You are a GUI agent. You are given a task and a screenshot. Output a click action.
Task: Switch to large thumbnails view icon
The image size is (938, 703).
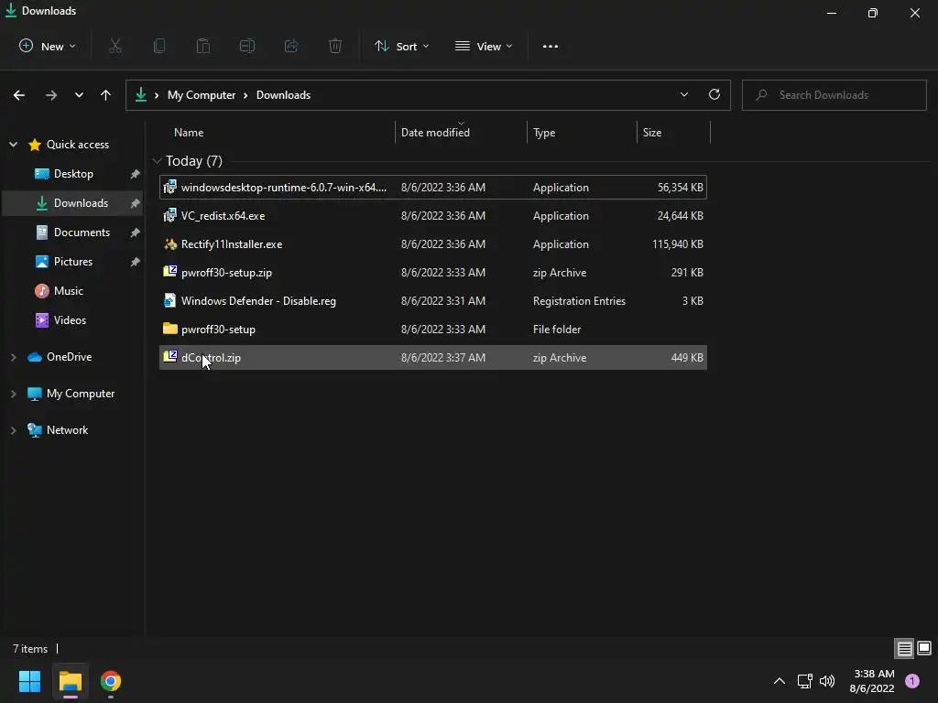[x=924, y=648]
